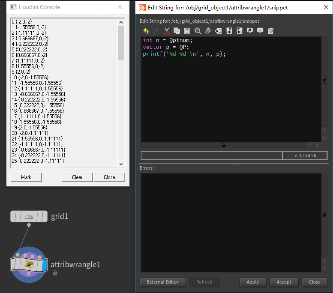Paste text using the clipboard icon
Screen dimensions: 333x293
tap(187, 31)
